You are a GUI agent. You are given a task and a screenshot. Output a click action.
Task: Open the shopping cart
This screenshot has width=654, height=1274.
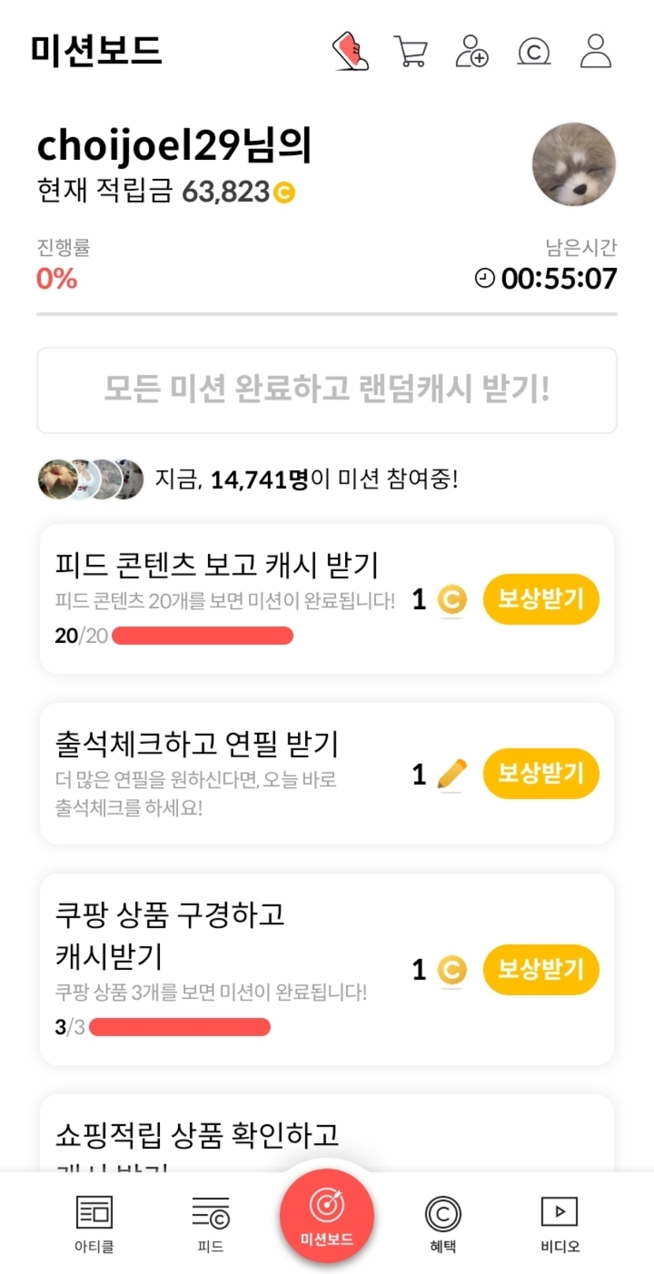tap(411, 52)
